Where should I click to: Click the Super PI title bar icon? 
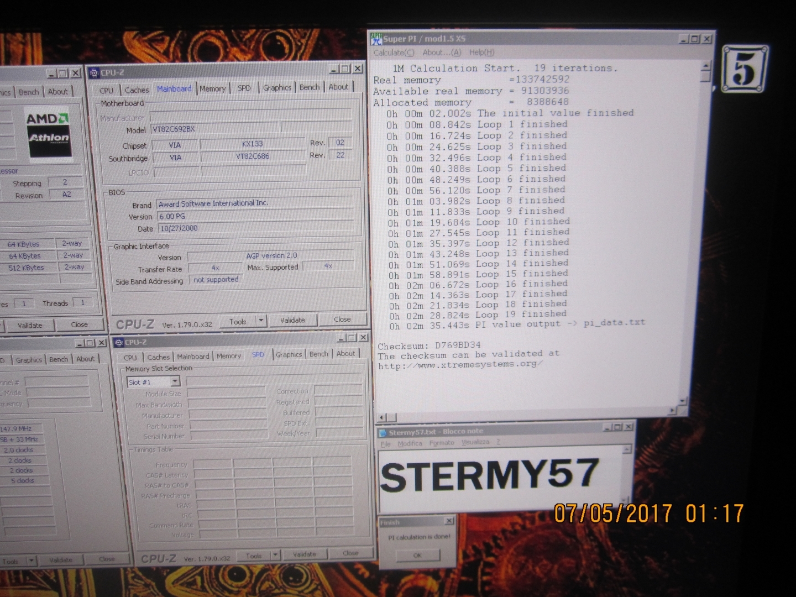click(x=376, y=39)
